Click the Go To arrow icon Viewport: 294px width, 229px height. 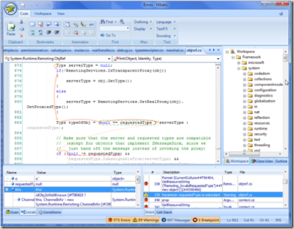102,35
